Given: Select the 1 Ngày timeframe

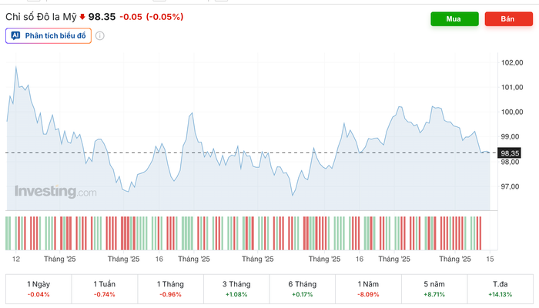Looking at the screenshot, I should (38, 289).
